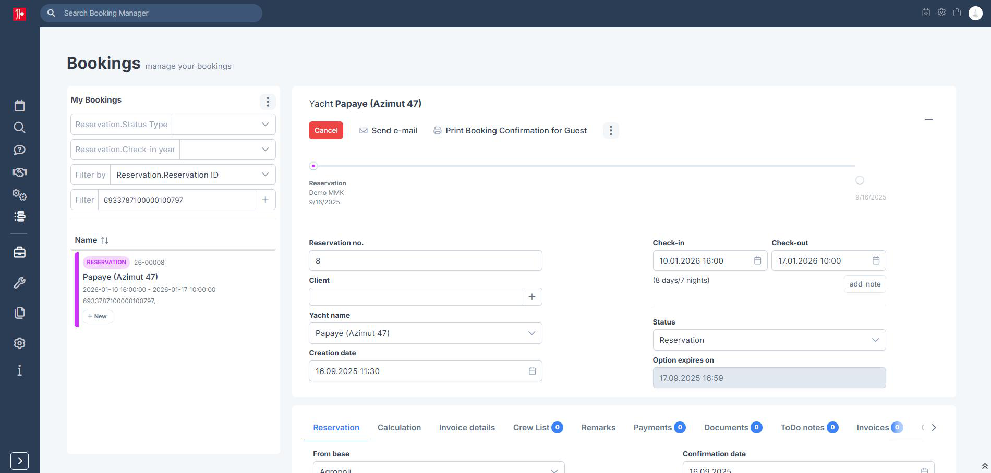The height and width of the screenshot is (473, 991).
Task: Click the Reservation stage timeline marker
Action: click(x=313, y=166)
